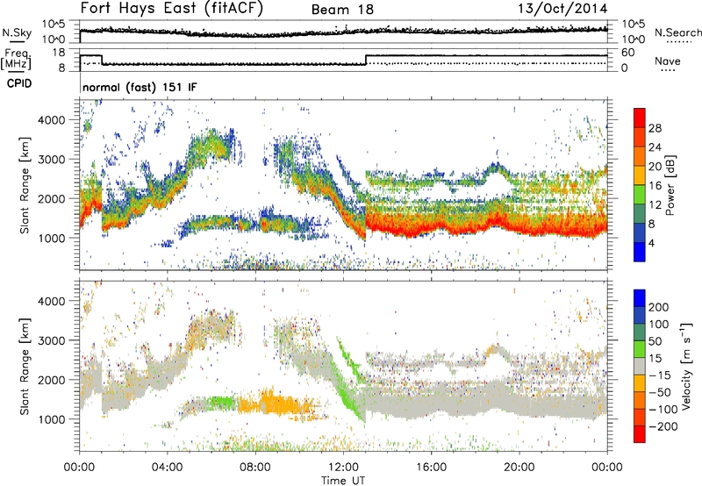Click power colorbar value 16
Viewport: 702px width, 486px height.
pos(655,186)
